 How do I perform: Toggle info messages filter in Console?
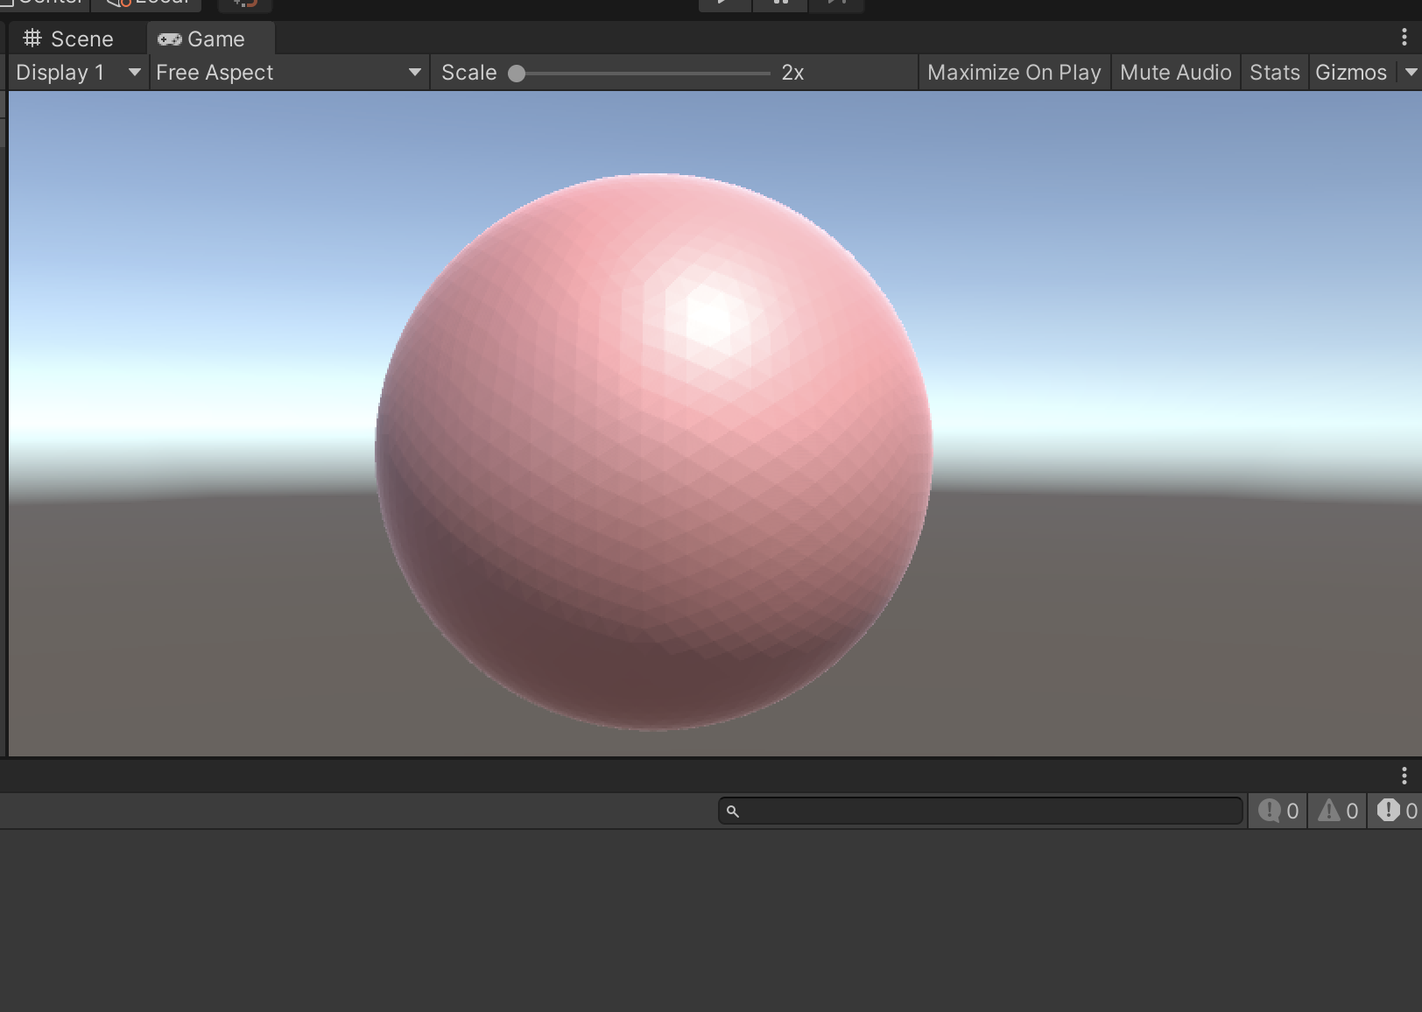point(1278,812)
